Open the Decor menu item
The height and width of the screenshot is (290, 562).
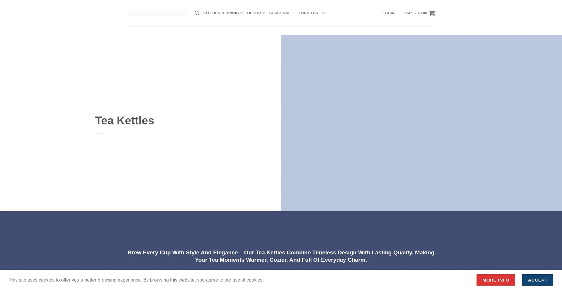[x=254, y=13]
